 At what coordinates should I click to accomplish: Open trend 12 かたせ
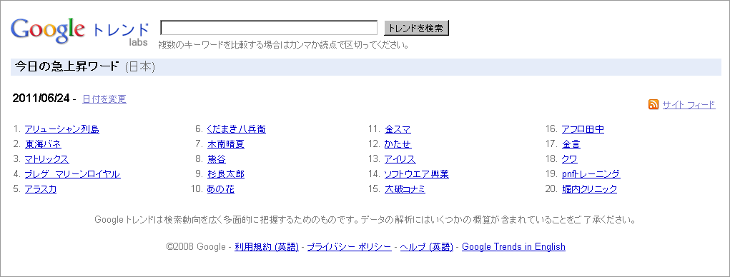coord(398,144)
